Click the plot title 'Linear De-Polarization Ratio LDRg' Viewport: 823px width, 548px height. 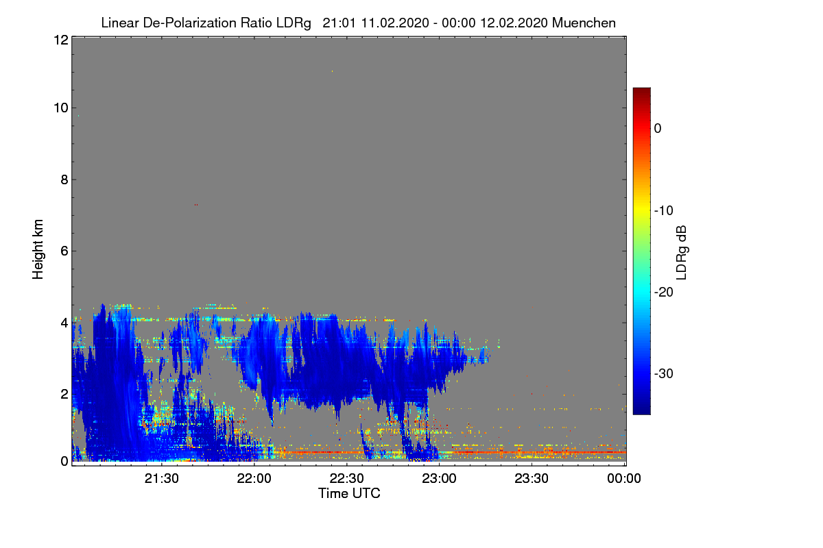pyautogui.click(x=206, y=23)
